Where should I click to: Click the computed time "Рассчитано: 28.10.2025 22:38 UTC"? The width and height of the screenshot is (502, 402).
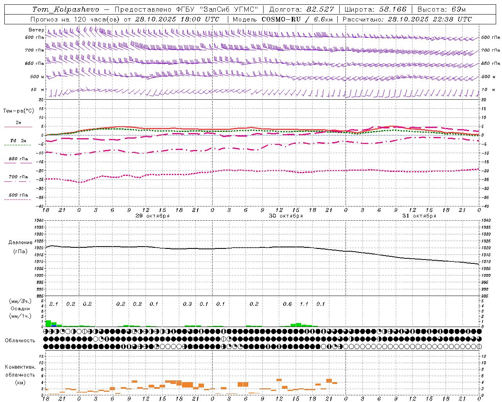coord(407,19)
